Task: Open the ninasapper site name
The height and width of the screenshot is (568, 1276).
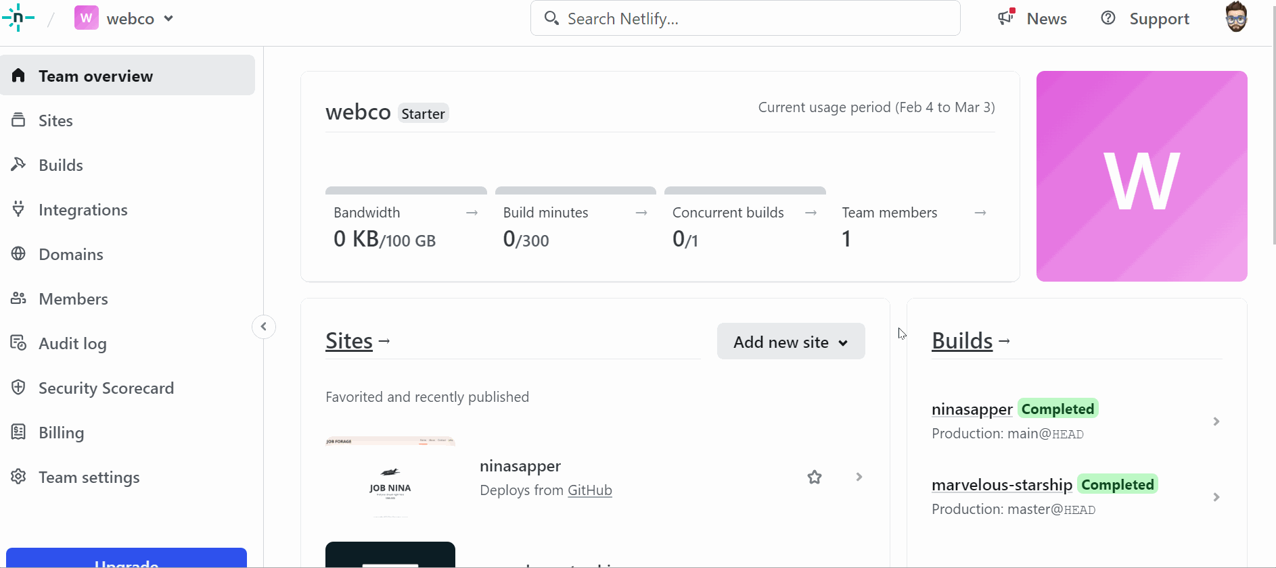Action: tap(520, 466)
